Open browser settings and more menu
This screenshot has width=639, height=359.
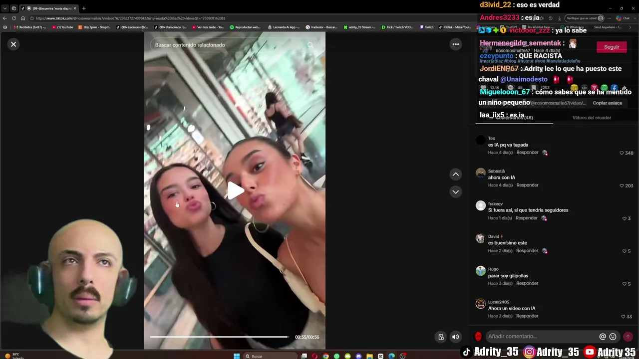coord(609,18)
